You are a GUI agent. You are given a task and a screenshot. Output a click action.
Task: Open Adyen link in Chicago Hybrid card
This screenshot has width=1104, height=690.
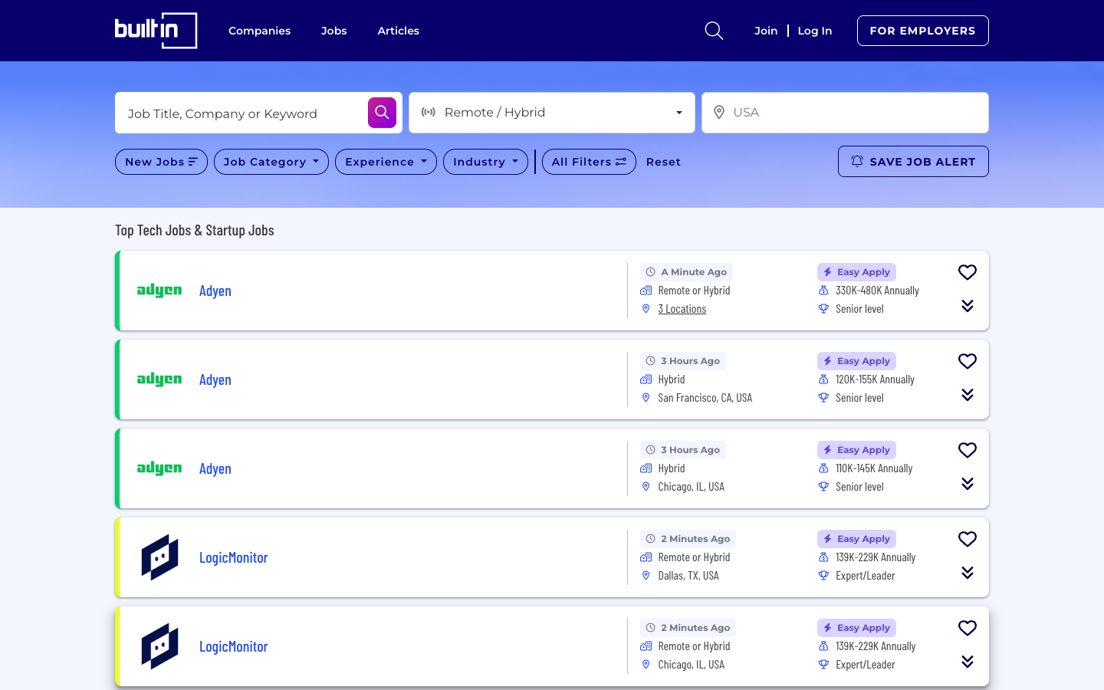[x=215, y=468]
